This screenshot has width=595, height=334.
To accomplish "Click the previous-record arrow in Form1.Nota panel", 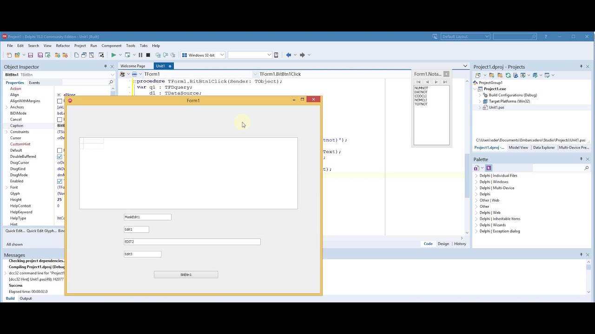I will [427, 82].
